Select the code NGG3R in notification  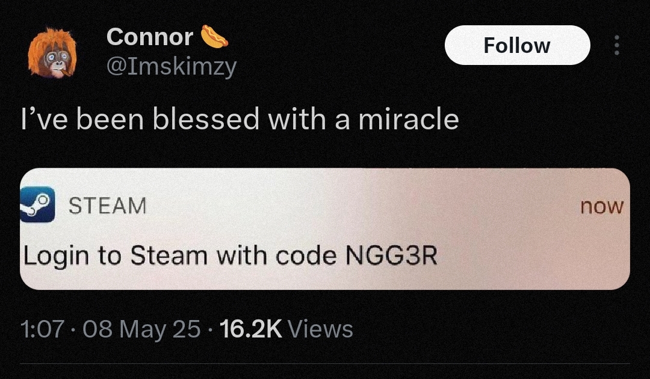click(391, 256)
